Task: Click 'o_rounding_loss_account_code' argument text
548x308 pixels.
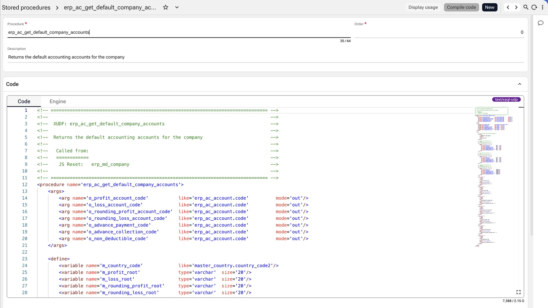Action: [x=127, y=218]
